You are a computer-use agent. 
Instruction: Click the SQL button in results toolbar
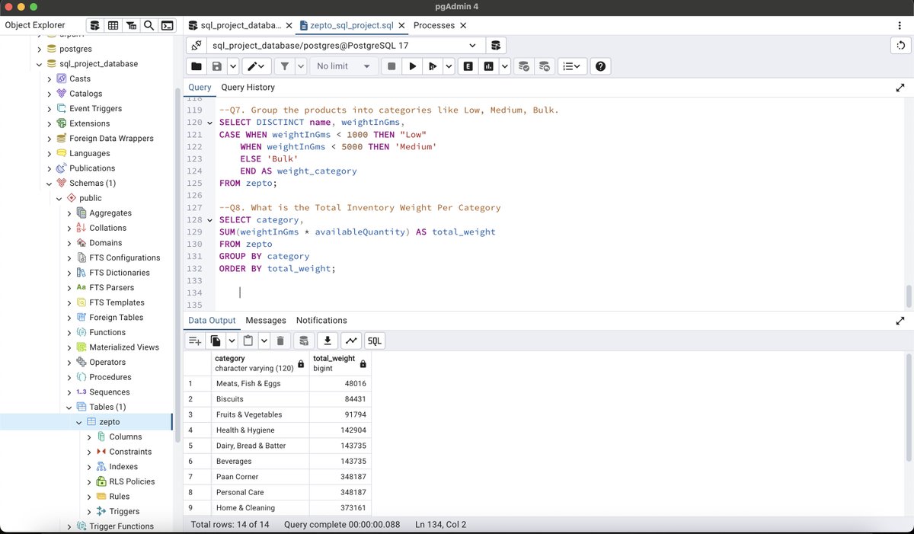pyautogui.click(x=374, y=341)
